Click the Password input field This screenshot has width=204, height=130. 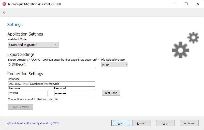(74, 93)
